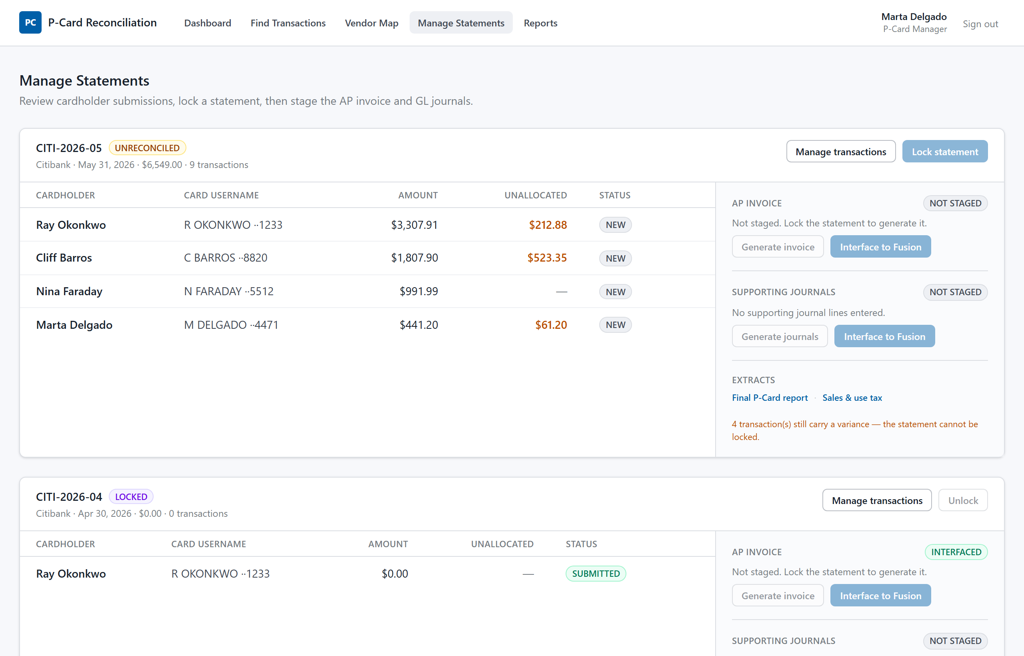Click the C BARROS ··8820 card username
The height and width of the screenshot is (656, 1024).
tap(225, 258)
